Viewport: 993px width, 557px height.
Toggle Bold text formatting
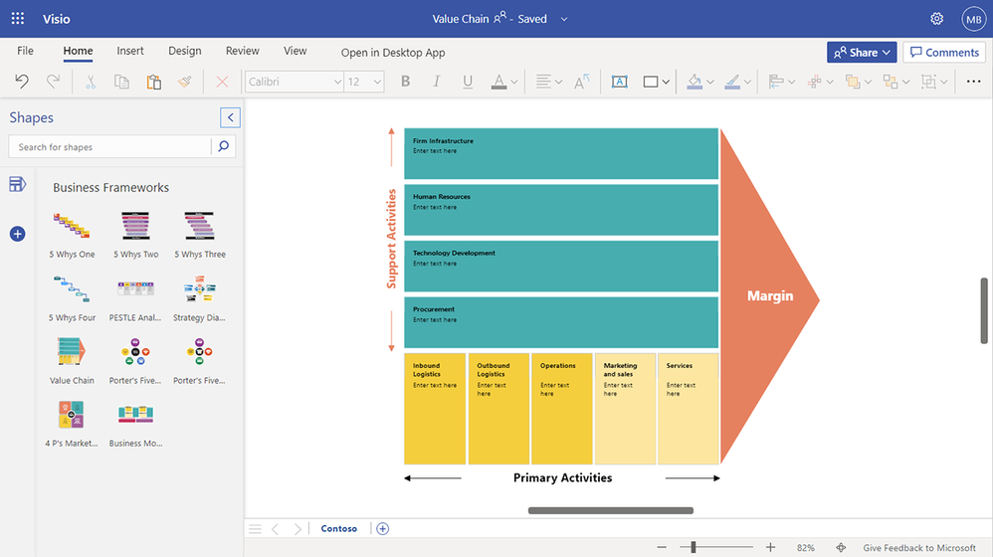tap(405, 82)
